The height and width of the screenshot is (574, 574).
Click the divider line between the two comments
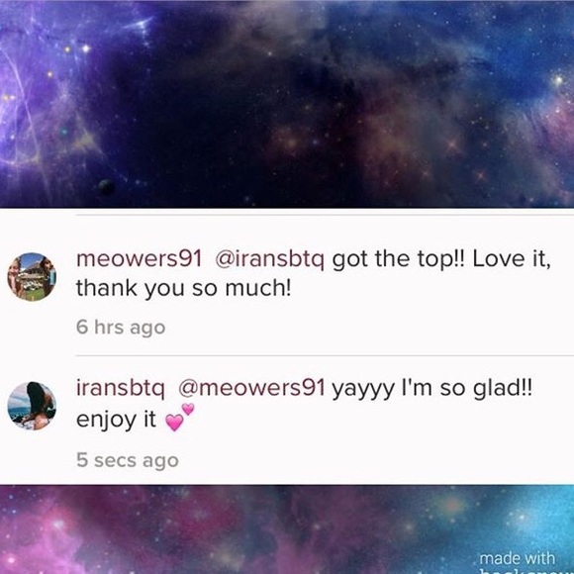point(325,355)
